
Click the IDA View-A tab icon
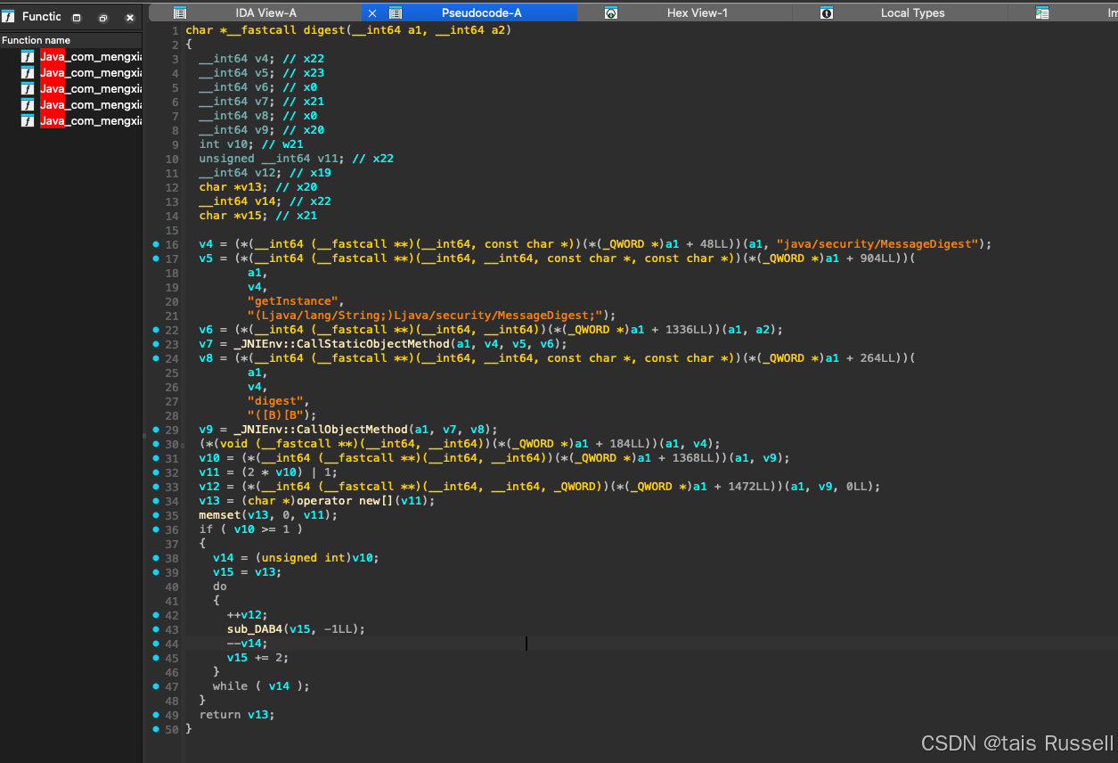[x=180, y=12]
